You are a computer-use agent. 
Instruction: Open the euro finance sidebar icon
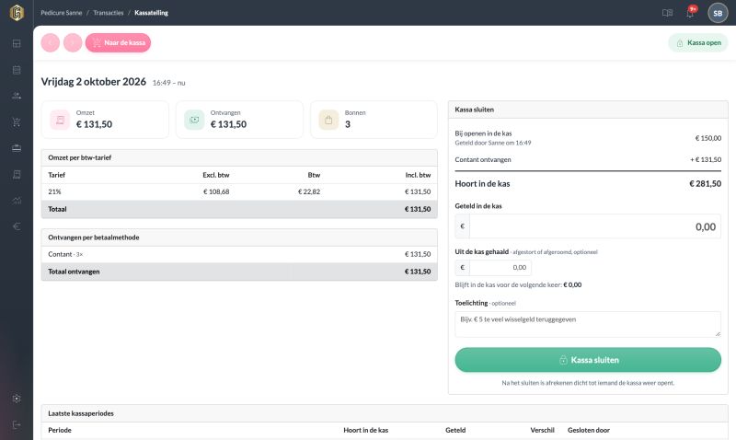pos(17,226)
